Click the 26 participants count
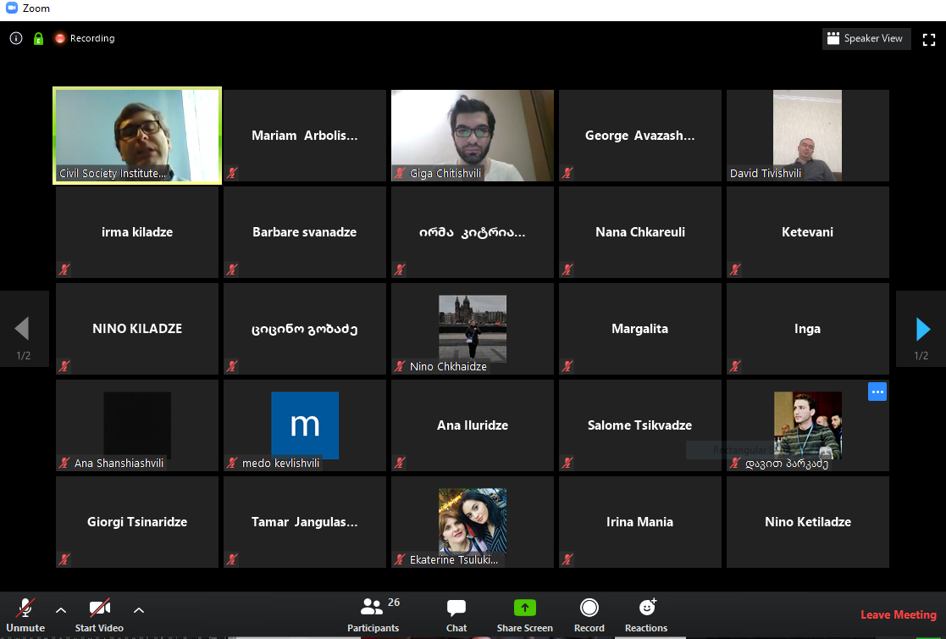 [x=393, y=603]
